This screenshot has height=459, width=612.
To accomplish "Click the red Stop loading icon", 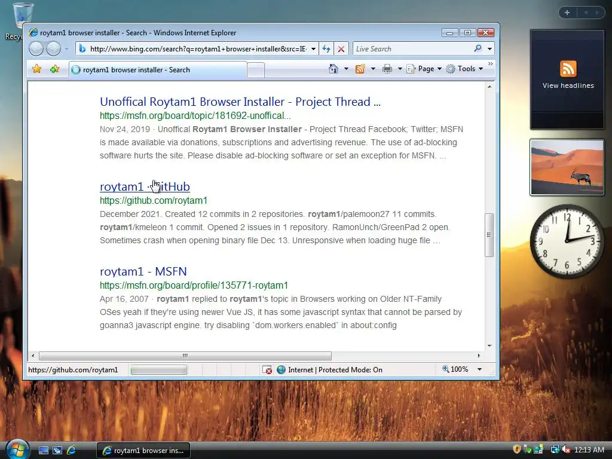I will [341, 49].
